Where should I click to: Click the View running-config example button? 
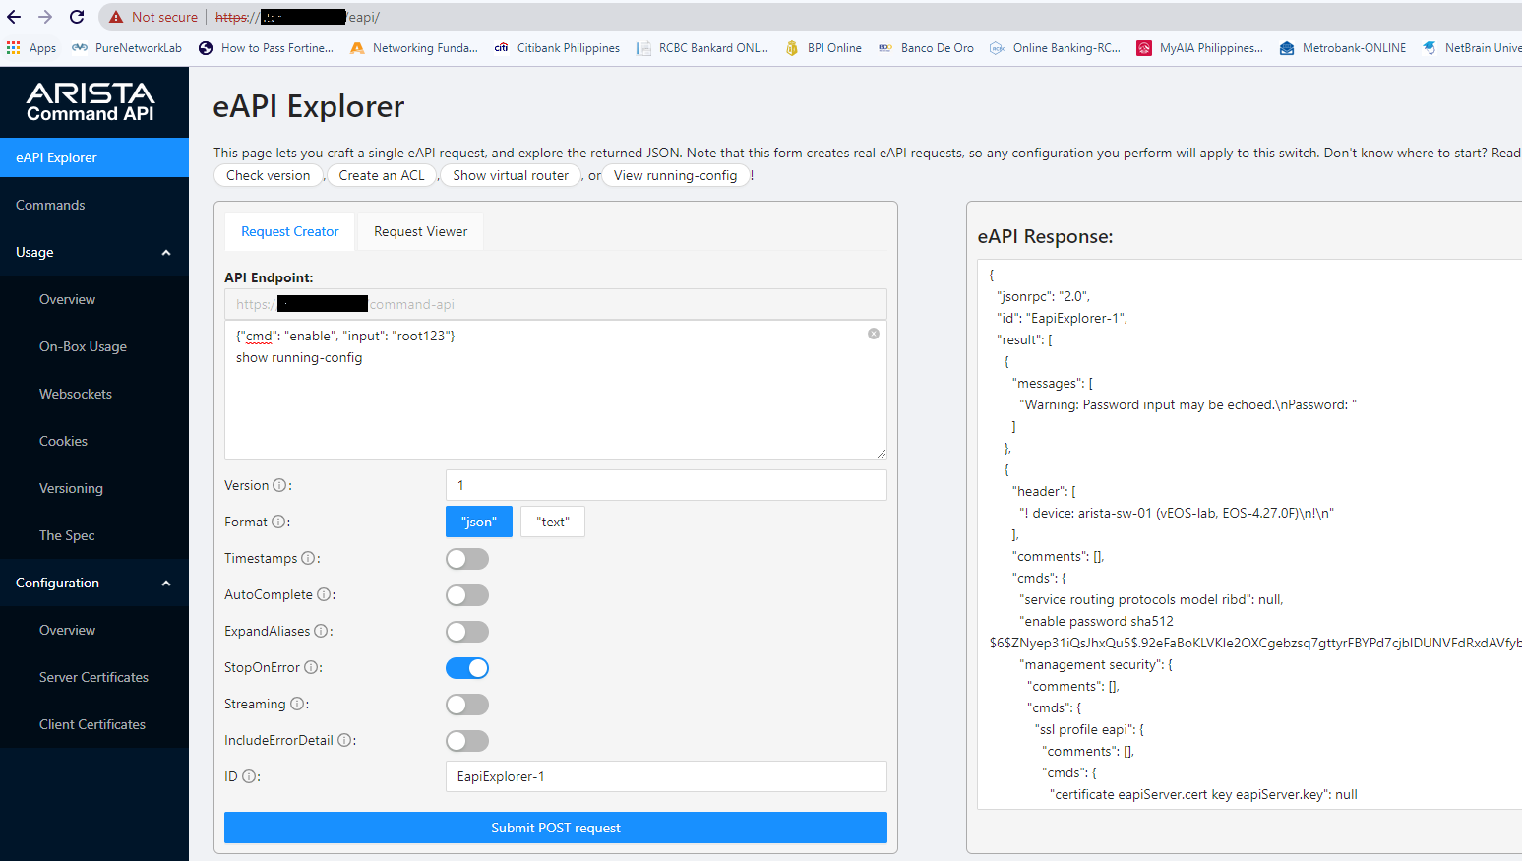coord(675,175)
